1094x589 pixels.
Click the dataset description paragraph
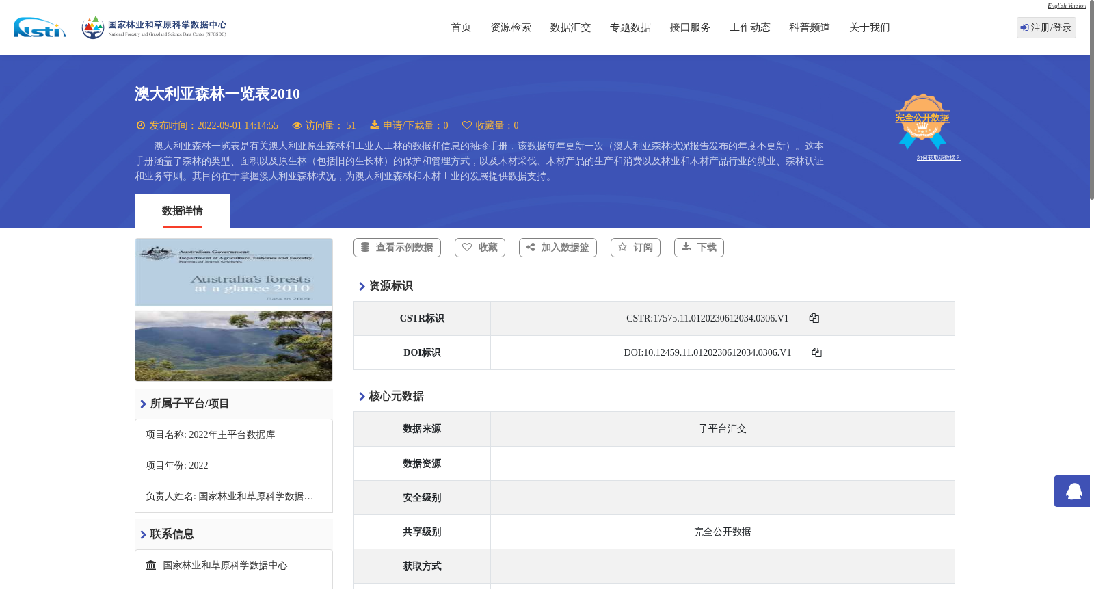[x=479, y=161]
